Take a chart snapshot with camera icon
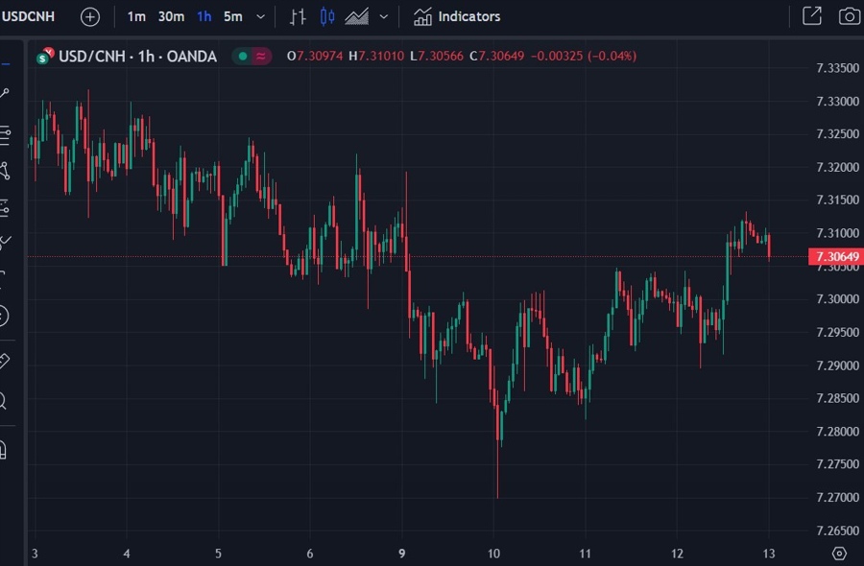Viewport: 864px width, 566px height. pos(850,16)
